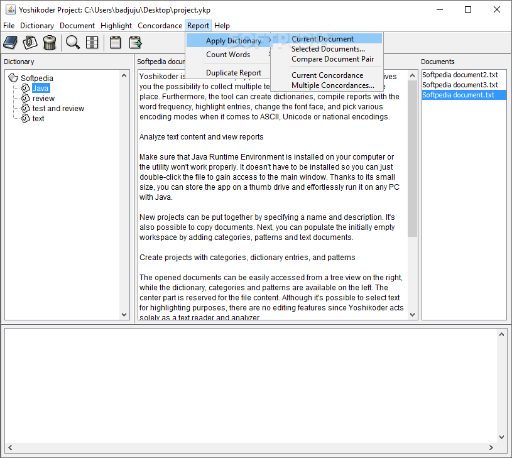Image resolution: width=512 pixels, height=458 pixels.
Task: Select Softpedia document.txt in Documents list
Action: tap(464, 95)
